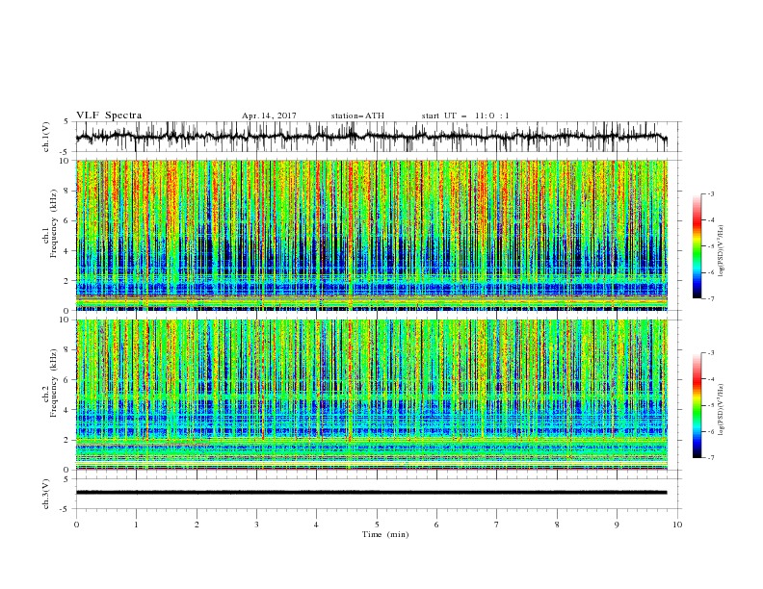Viewport: 763px width, 589px height.
Task: Click the "ch.3(V)" waveform axis label
Action: [46, 494]
